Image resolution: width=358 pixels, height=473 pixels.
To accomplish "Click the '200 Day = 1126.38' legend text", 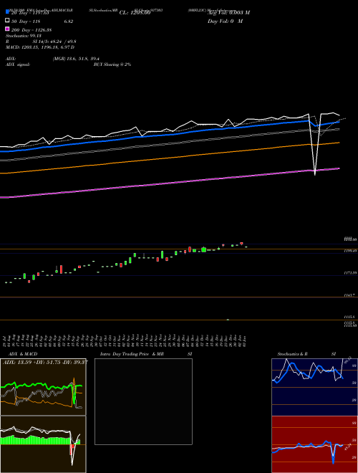I will click(x=32, y=30).
